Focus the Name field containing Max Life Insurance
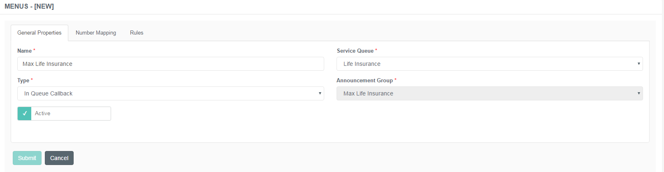 point(171,64)
